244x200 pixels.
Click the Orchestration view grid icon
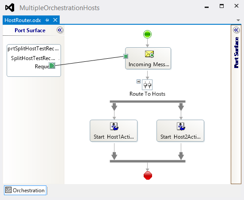tap(8, 190)
